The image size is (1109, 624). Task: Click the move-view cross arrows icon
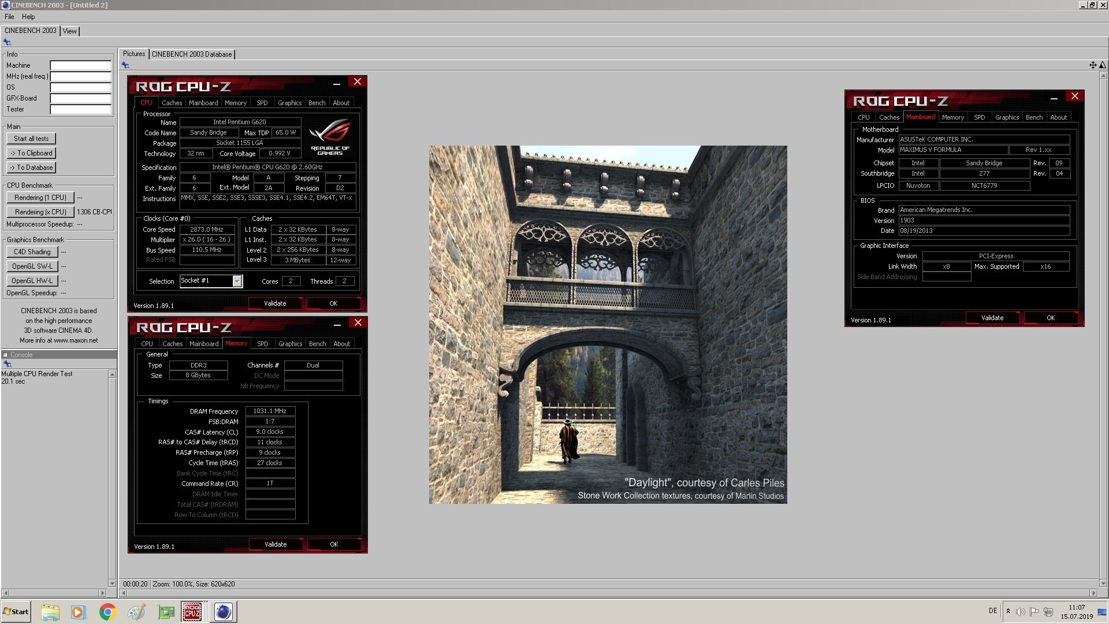[x=1093, y=65]
